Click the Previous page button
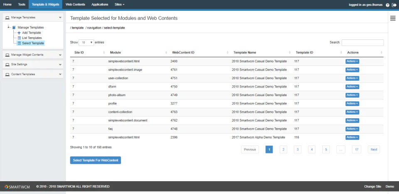 point(250,150)
